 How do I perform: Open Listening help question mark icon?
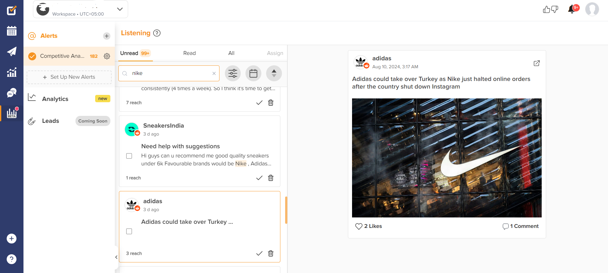click(157, 33)
